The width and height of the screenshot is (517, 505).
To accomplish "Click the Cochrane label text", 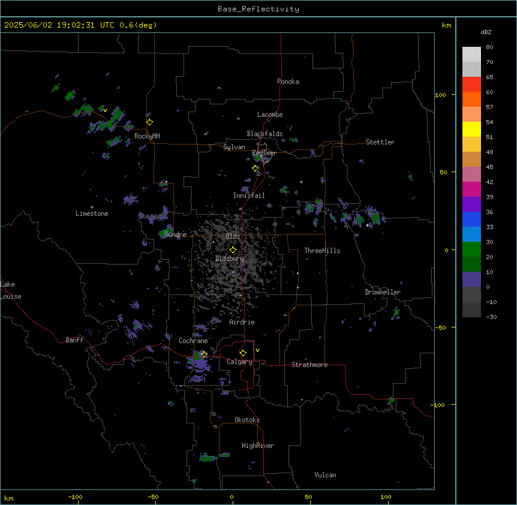I will [193, 341].
